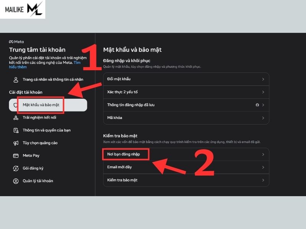Expand the Nơi bạn đăng nhập chevron
Screen dimensions: 306x229
click(x=263, y=155)
